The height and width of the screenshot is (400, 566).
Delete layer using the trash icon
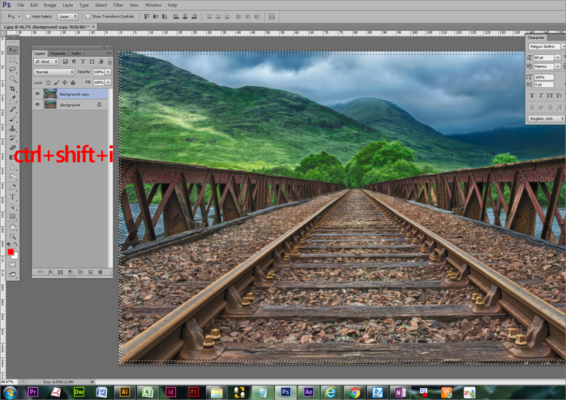pyautogui.click(x=100, y=272)
